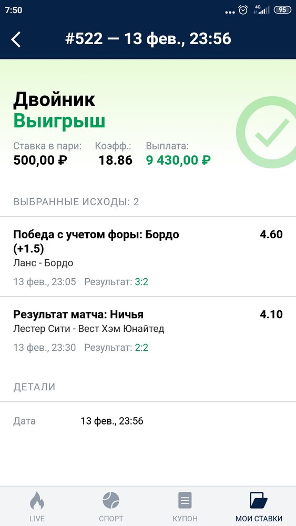Screen dimensions: 296x526
Task: Tap the Дата 13 фев., 23:56 row
Action: coord(148,421)
